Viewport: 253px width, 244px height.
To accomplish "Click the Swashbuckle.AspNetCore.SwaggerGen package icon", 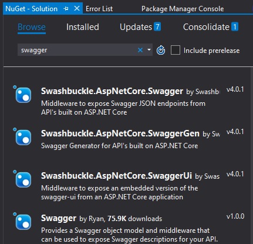I will pyautogui.click(x=23, y=138).
